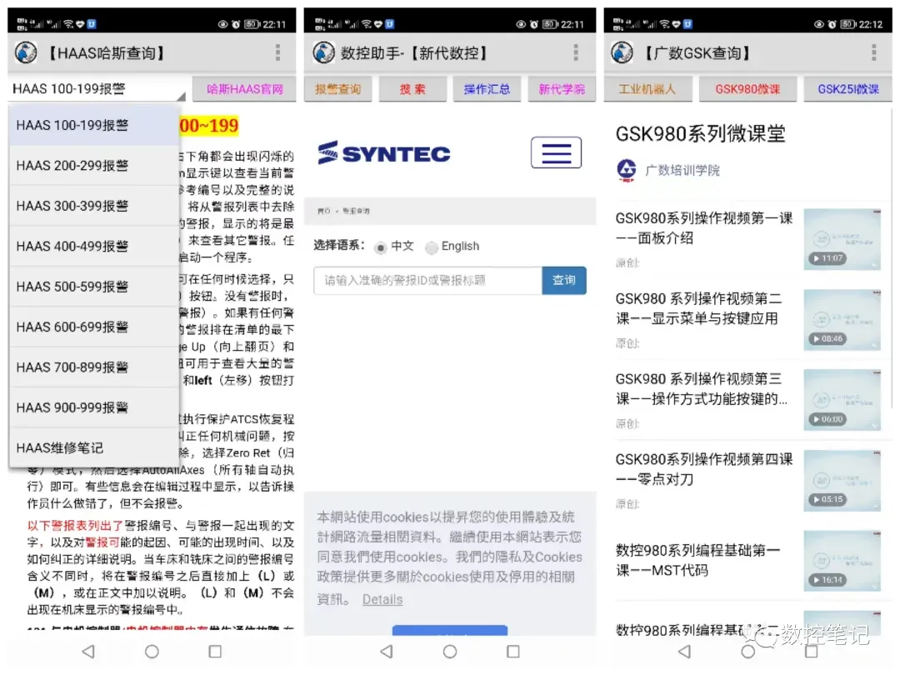Tap Back navigation button on GSK screen
900x675 pixels.
click(684, 652)
